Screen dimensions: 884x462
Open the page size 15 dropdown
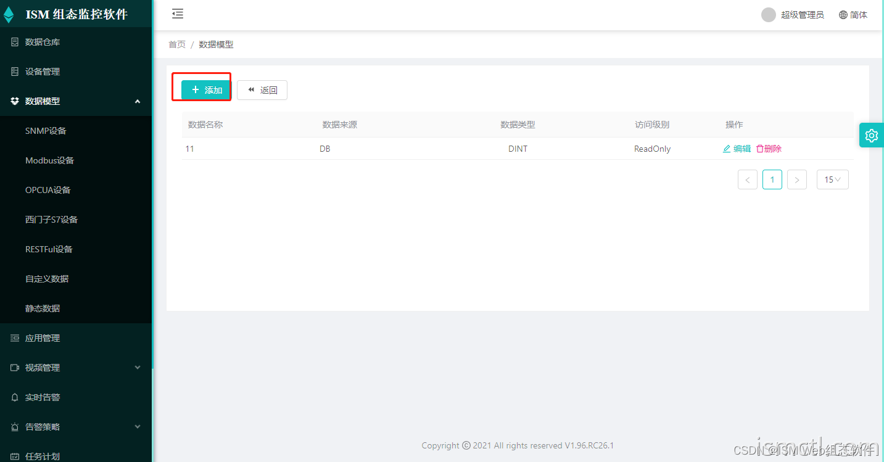[833, 179]
